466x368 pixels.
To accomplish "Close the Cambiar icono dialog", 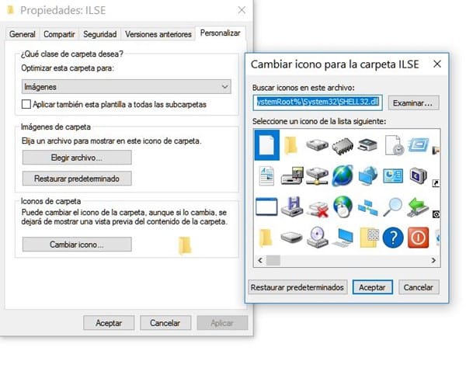I will point(436,64).
